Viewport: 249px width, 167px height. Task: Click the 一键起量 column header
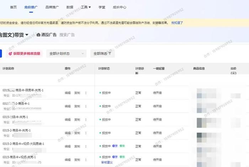(x=159, y=69)
